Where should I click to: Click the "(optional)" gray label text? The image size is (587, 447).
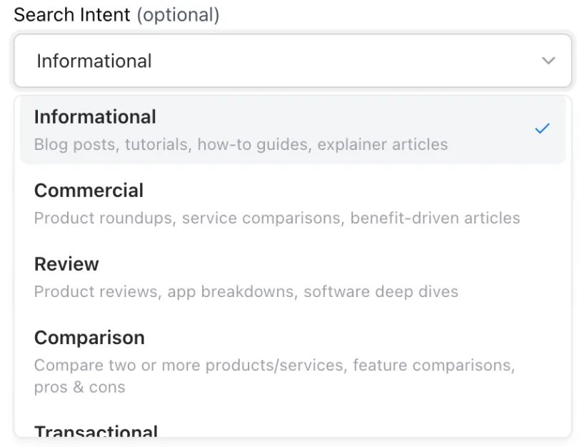pyautogui.click(x=178, y=15)
